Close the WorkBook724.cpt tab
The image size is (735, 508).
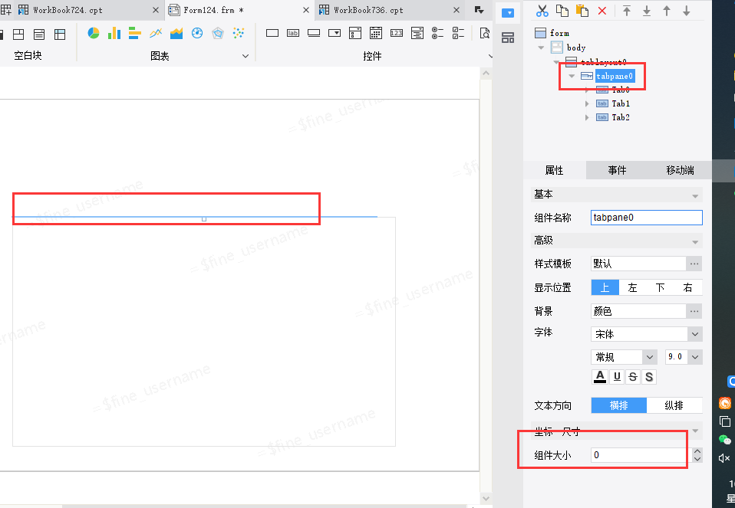pos(156,10)
